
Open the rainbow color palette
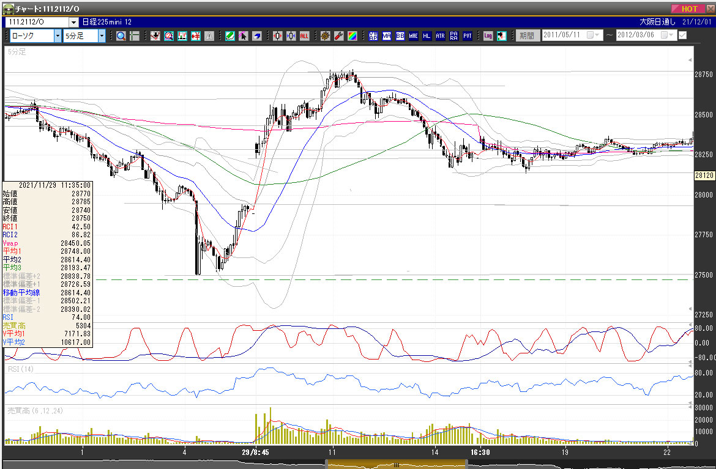coord(352,36)
